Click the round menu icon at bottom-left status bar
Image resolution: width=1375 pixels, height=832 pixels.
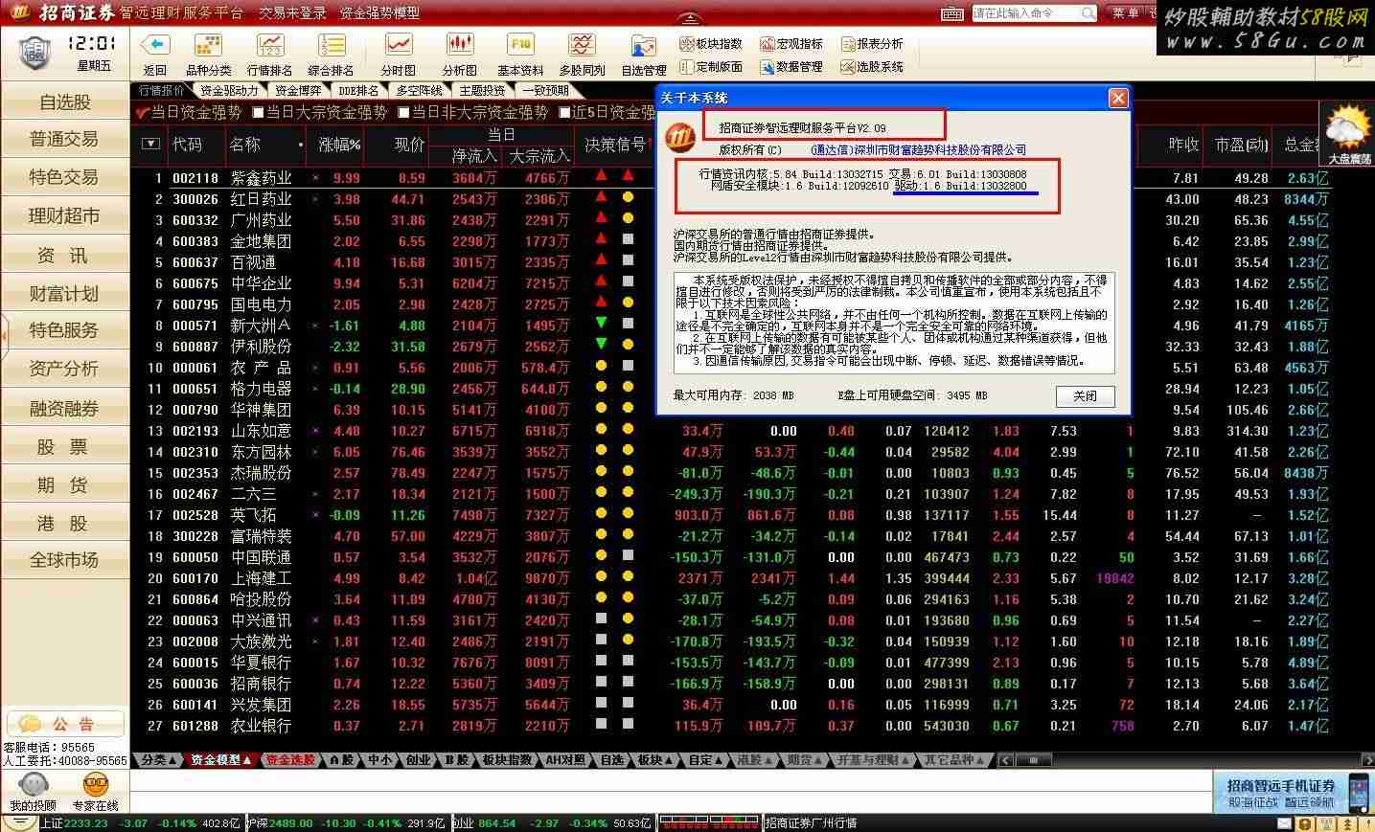[19, 822]
